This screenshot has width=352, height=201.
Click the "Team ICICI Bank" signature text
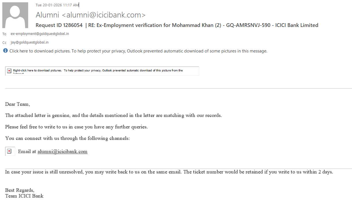24,196
